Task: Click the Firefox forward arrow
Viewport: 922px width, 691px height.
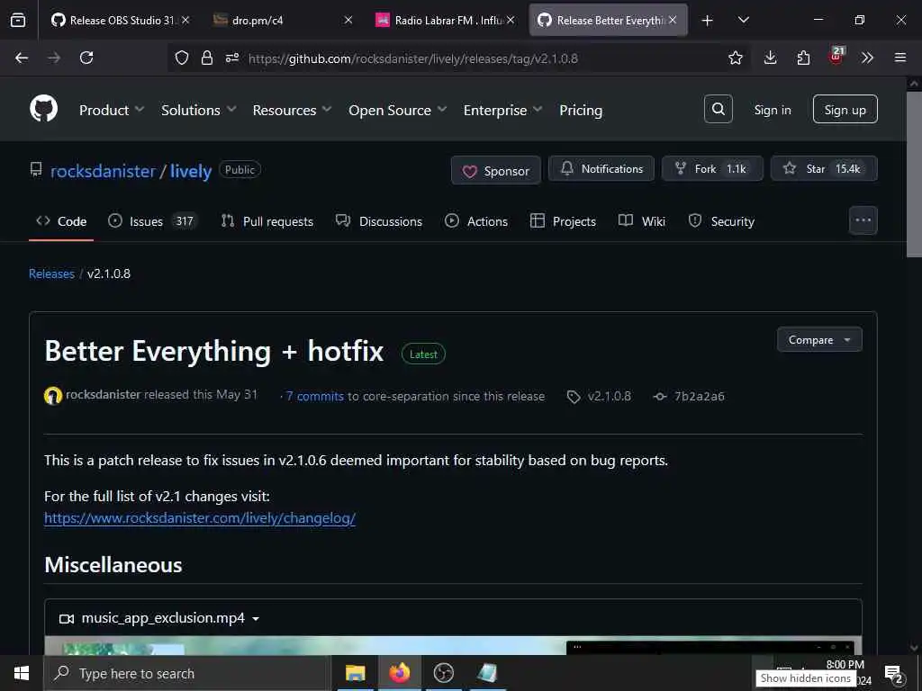Action: point(54,58)
